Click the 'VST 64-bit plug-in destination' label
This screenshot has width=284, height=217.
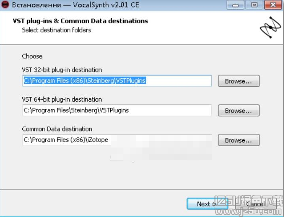click(62, 99)
